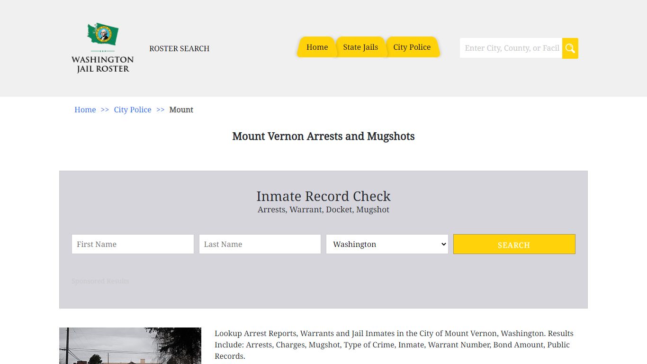Click the Mount Vernon Arrests and Mugshots heading
Image resolution: width=647 pixels, height=364 pixels.
[323, 136]
